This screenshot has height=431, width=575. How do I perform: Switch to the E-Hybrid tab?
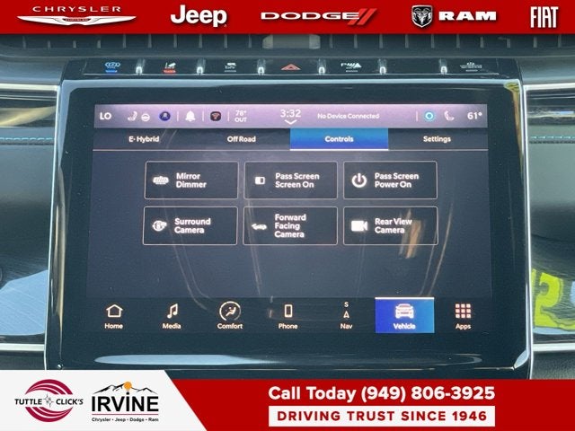[x=144, y=139]
